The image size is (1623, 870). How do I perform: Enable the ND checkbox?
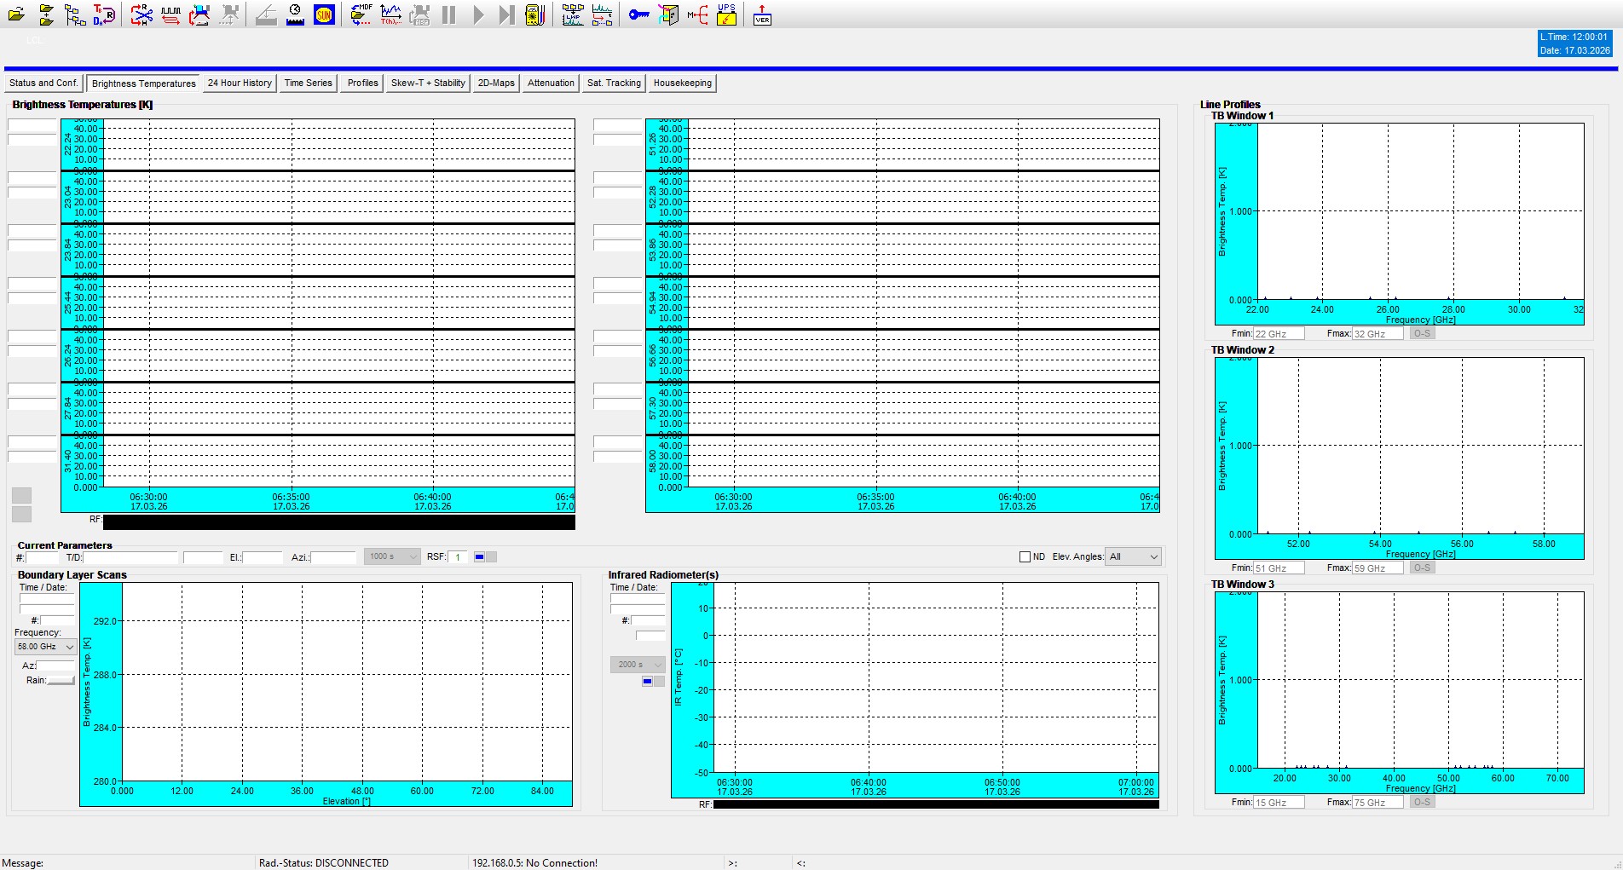[x=1025, y=557]
